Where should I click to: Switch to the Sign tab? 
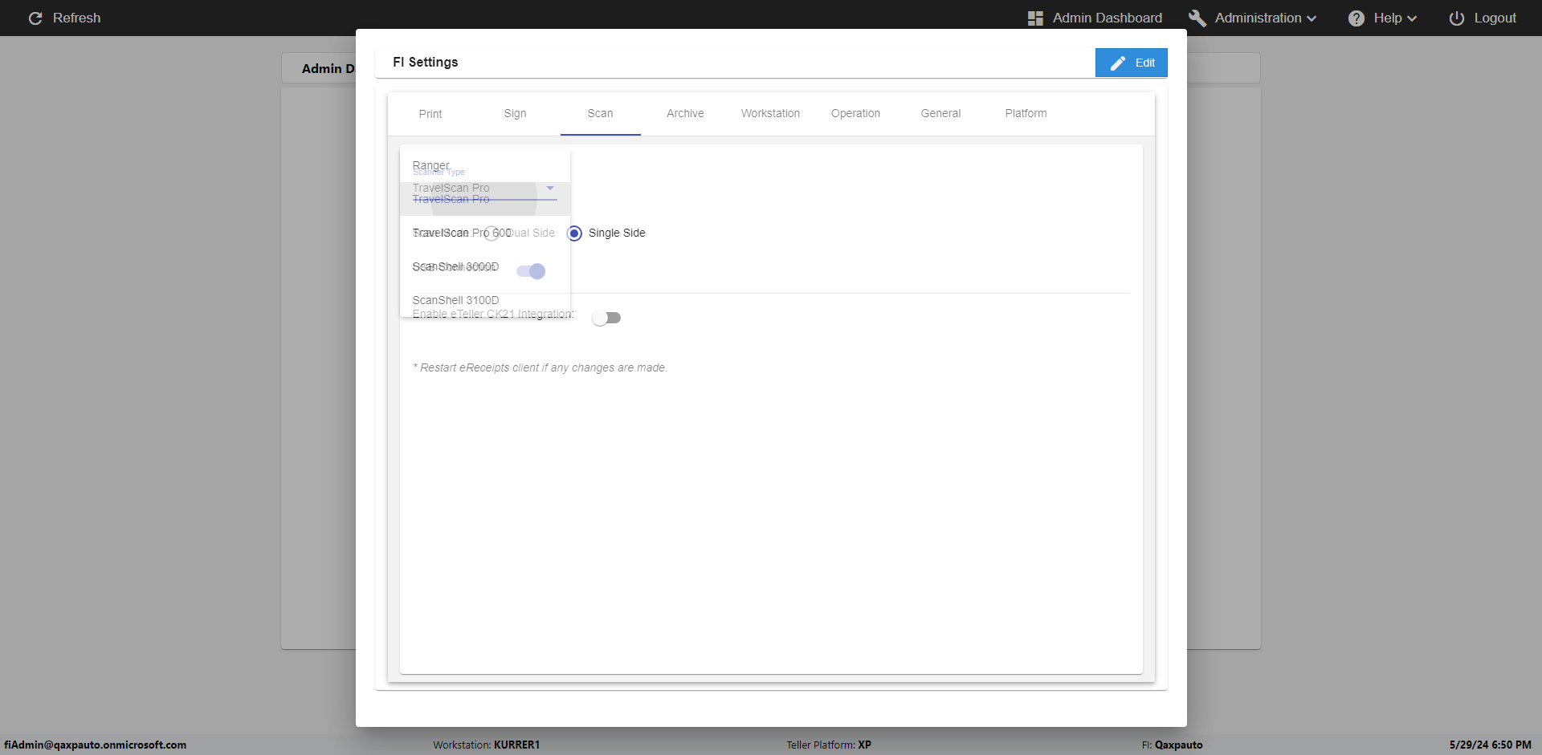coord(516,114)
